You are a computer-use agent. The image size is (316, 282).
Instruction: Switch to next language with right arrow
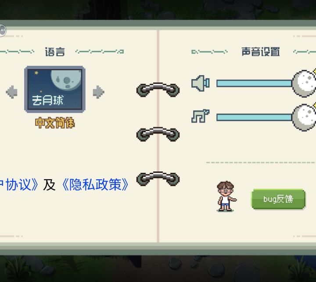coord(99,92)
